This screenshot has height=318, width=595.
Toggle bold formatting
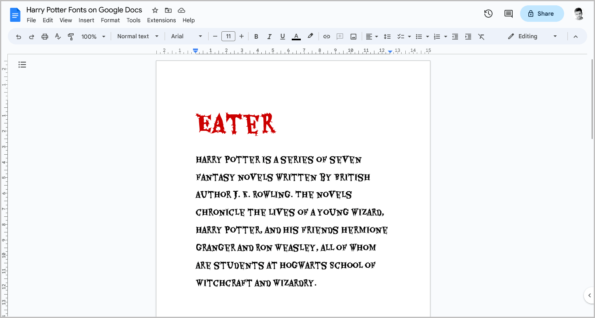tap(256, 36)
